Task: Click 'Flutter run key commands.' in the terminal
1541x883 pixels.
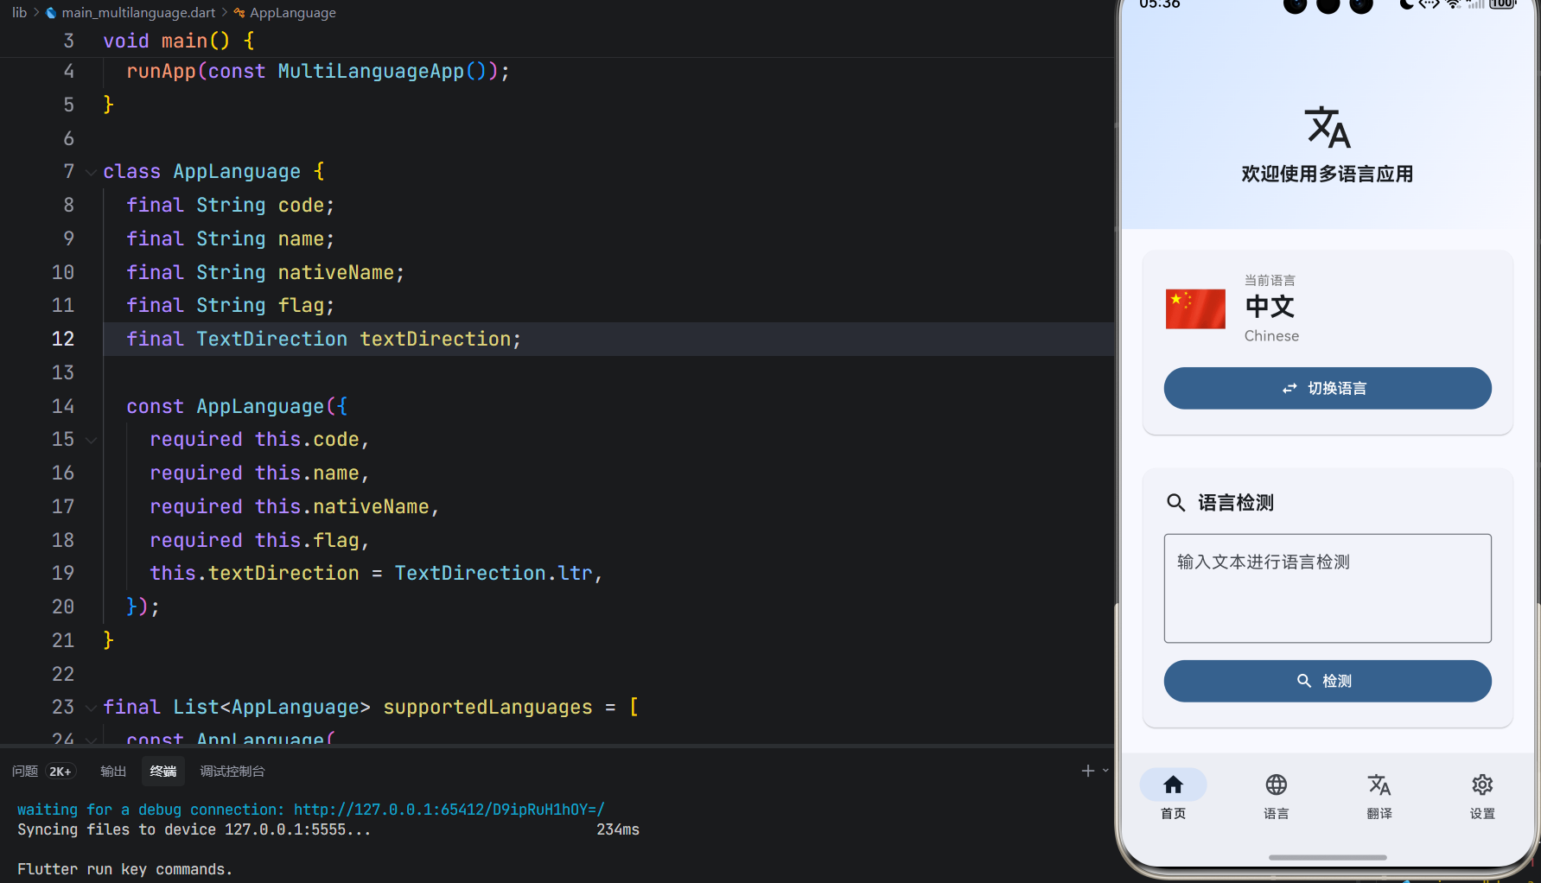Action: pos(125,869)
